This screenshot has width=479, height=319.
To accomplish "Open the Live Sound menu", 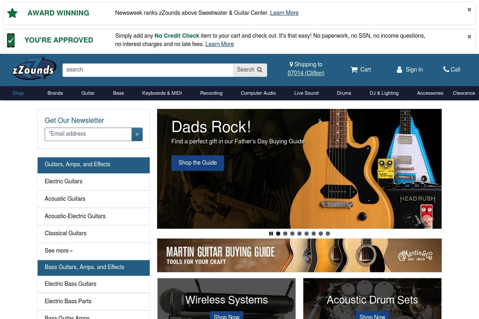I will (306, 93).
